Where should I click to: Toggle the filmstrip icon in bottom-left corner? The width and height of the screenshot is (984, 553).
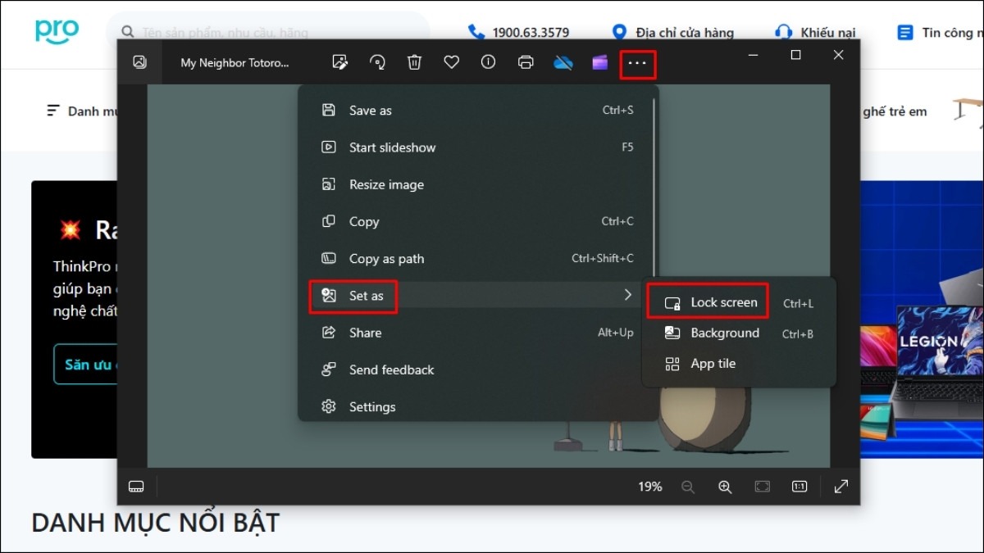[x=136, y=487]
